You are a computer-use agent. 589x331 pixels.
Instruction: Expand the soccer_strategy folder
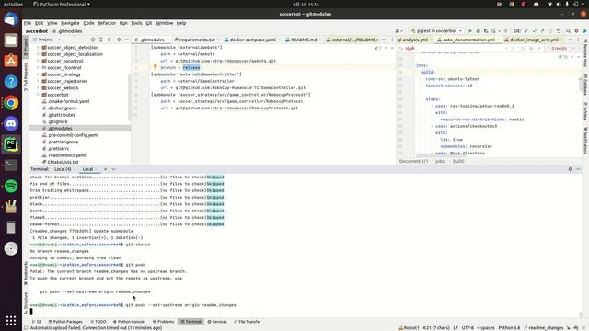coord(38,74)
